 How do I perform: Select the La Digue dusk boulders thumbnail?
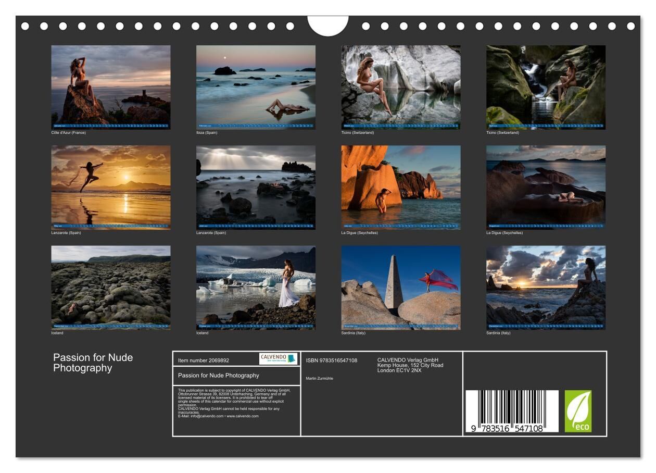pyautogui.click(x=546, y=187)
